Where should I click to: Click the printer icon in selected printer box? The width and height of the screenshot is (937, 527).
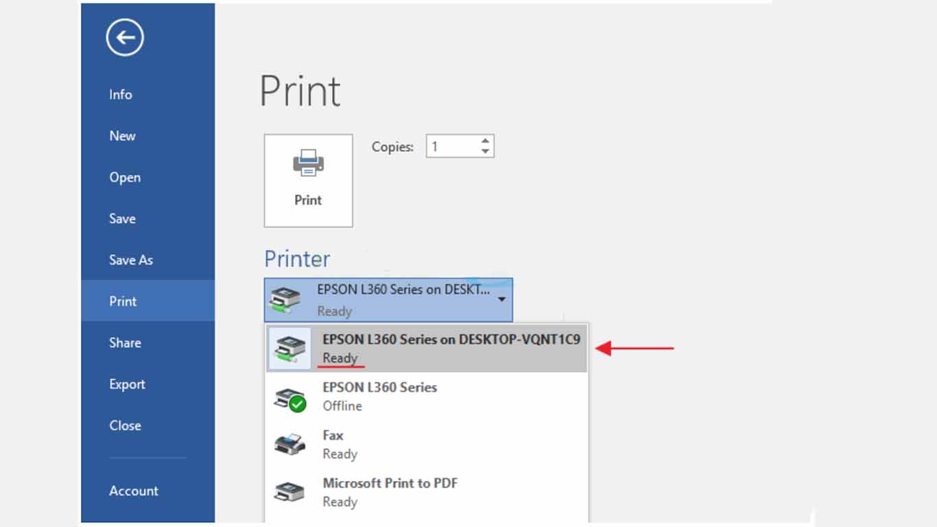point(285,300)
